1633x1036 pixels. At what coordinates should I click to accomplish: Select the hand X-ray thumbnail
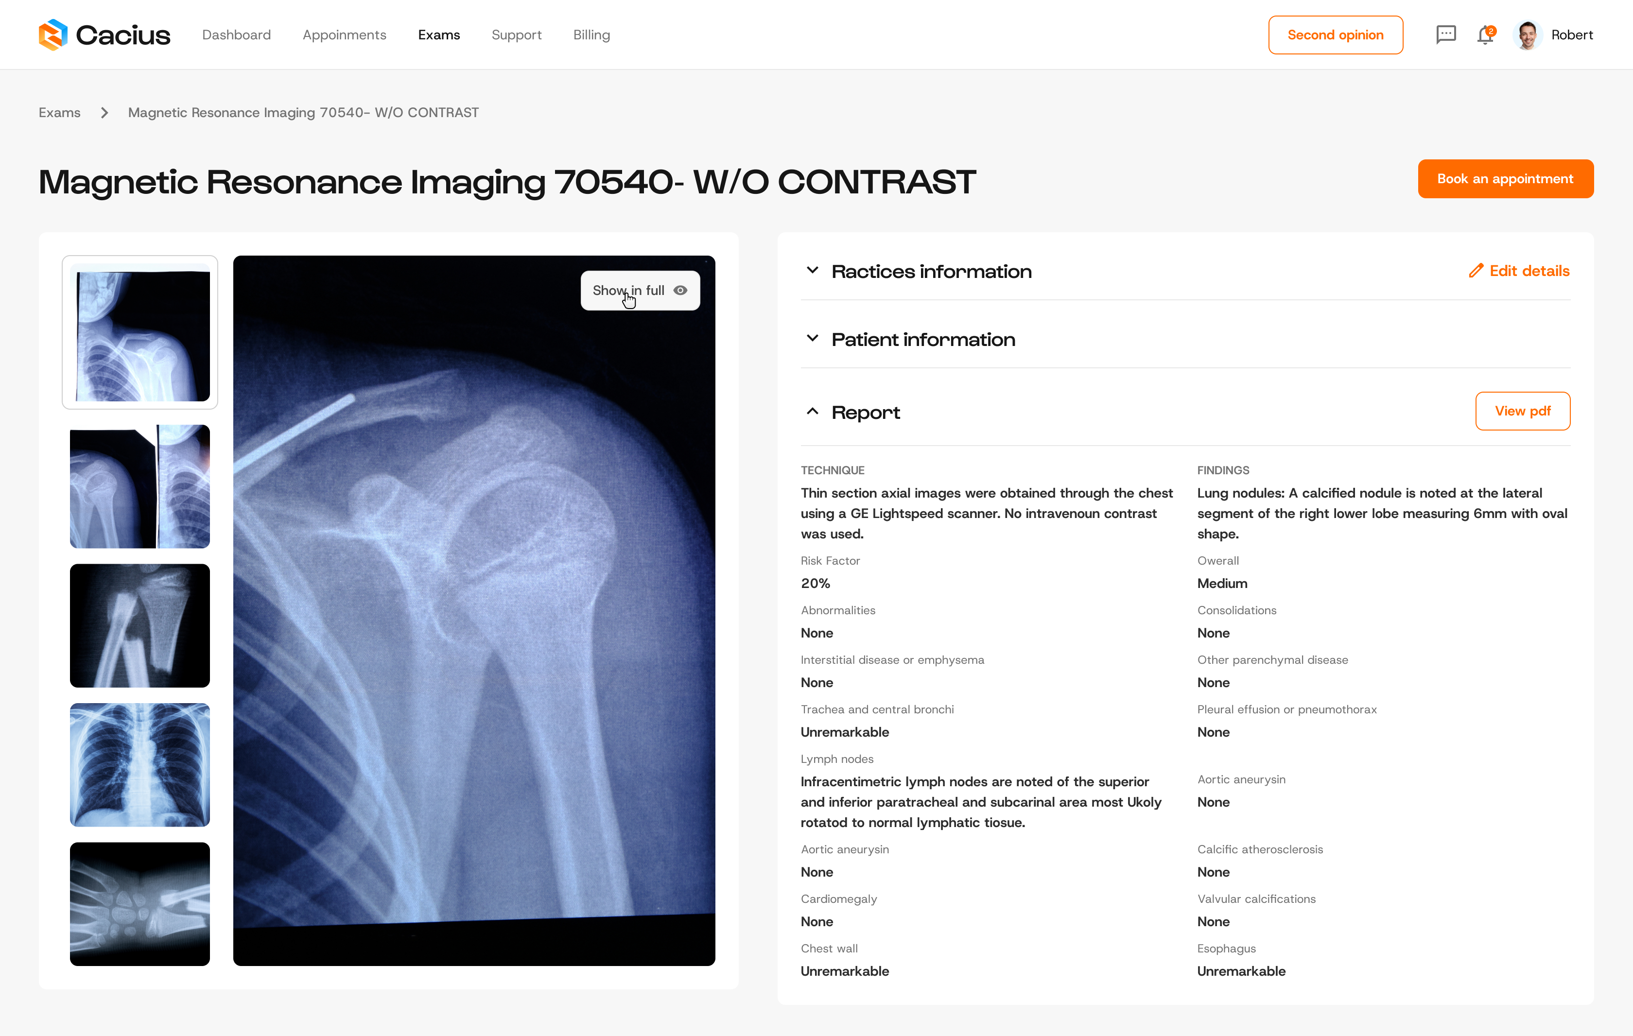(x=139, y=903)
